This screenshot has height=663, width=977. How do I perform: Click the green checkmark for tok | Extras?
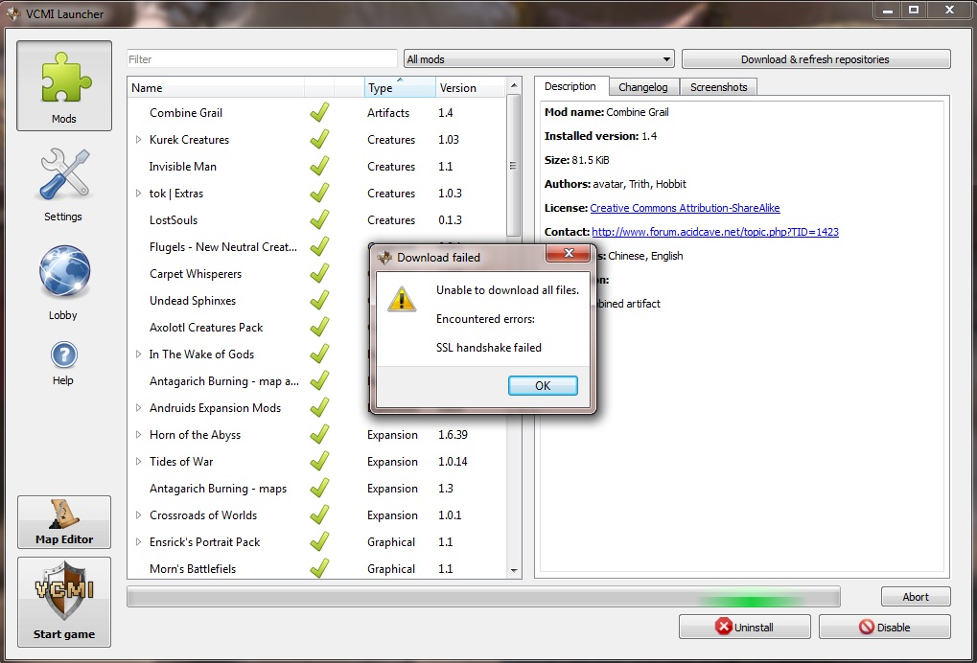(x=319, y=193)
